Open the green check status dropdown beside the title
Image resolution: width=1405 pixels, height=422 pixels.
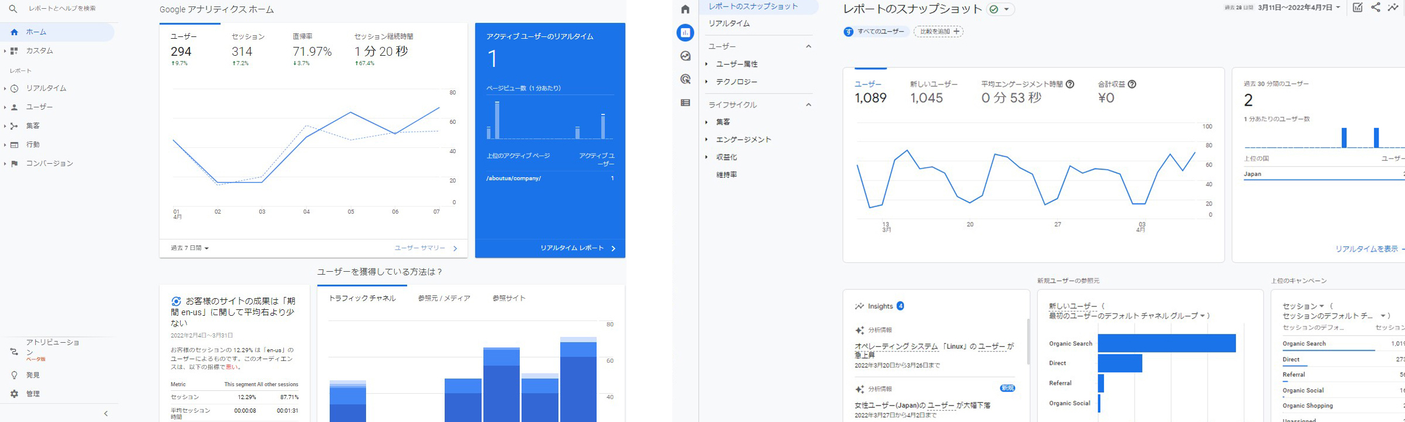point(1000,9)
